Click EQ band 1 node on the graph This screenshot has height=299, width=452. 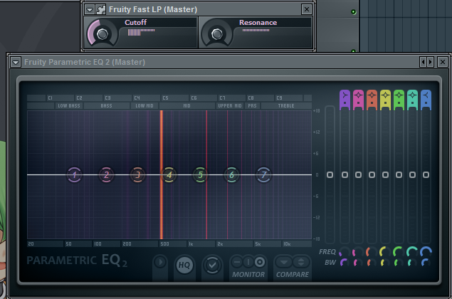(x=75, y=174)
